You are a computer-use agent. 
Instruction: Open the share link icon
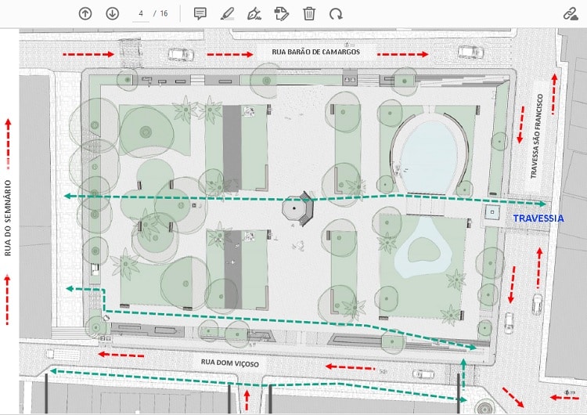coord(570,13)
